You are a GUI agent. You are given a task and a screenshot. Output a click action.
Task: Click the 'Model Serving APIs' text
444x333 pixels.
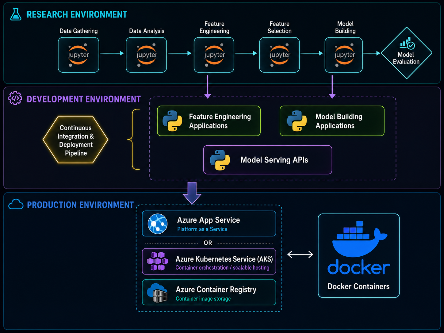[274, 160]
